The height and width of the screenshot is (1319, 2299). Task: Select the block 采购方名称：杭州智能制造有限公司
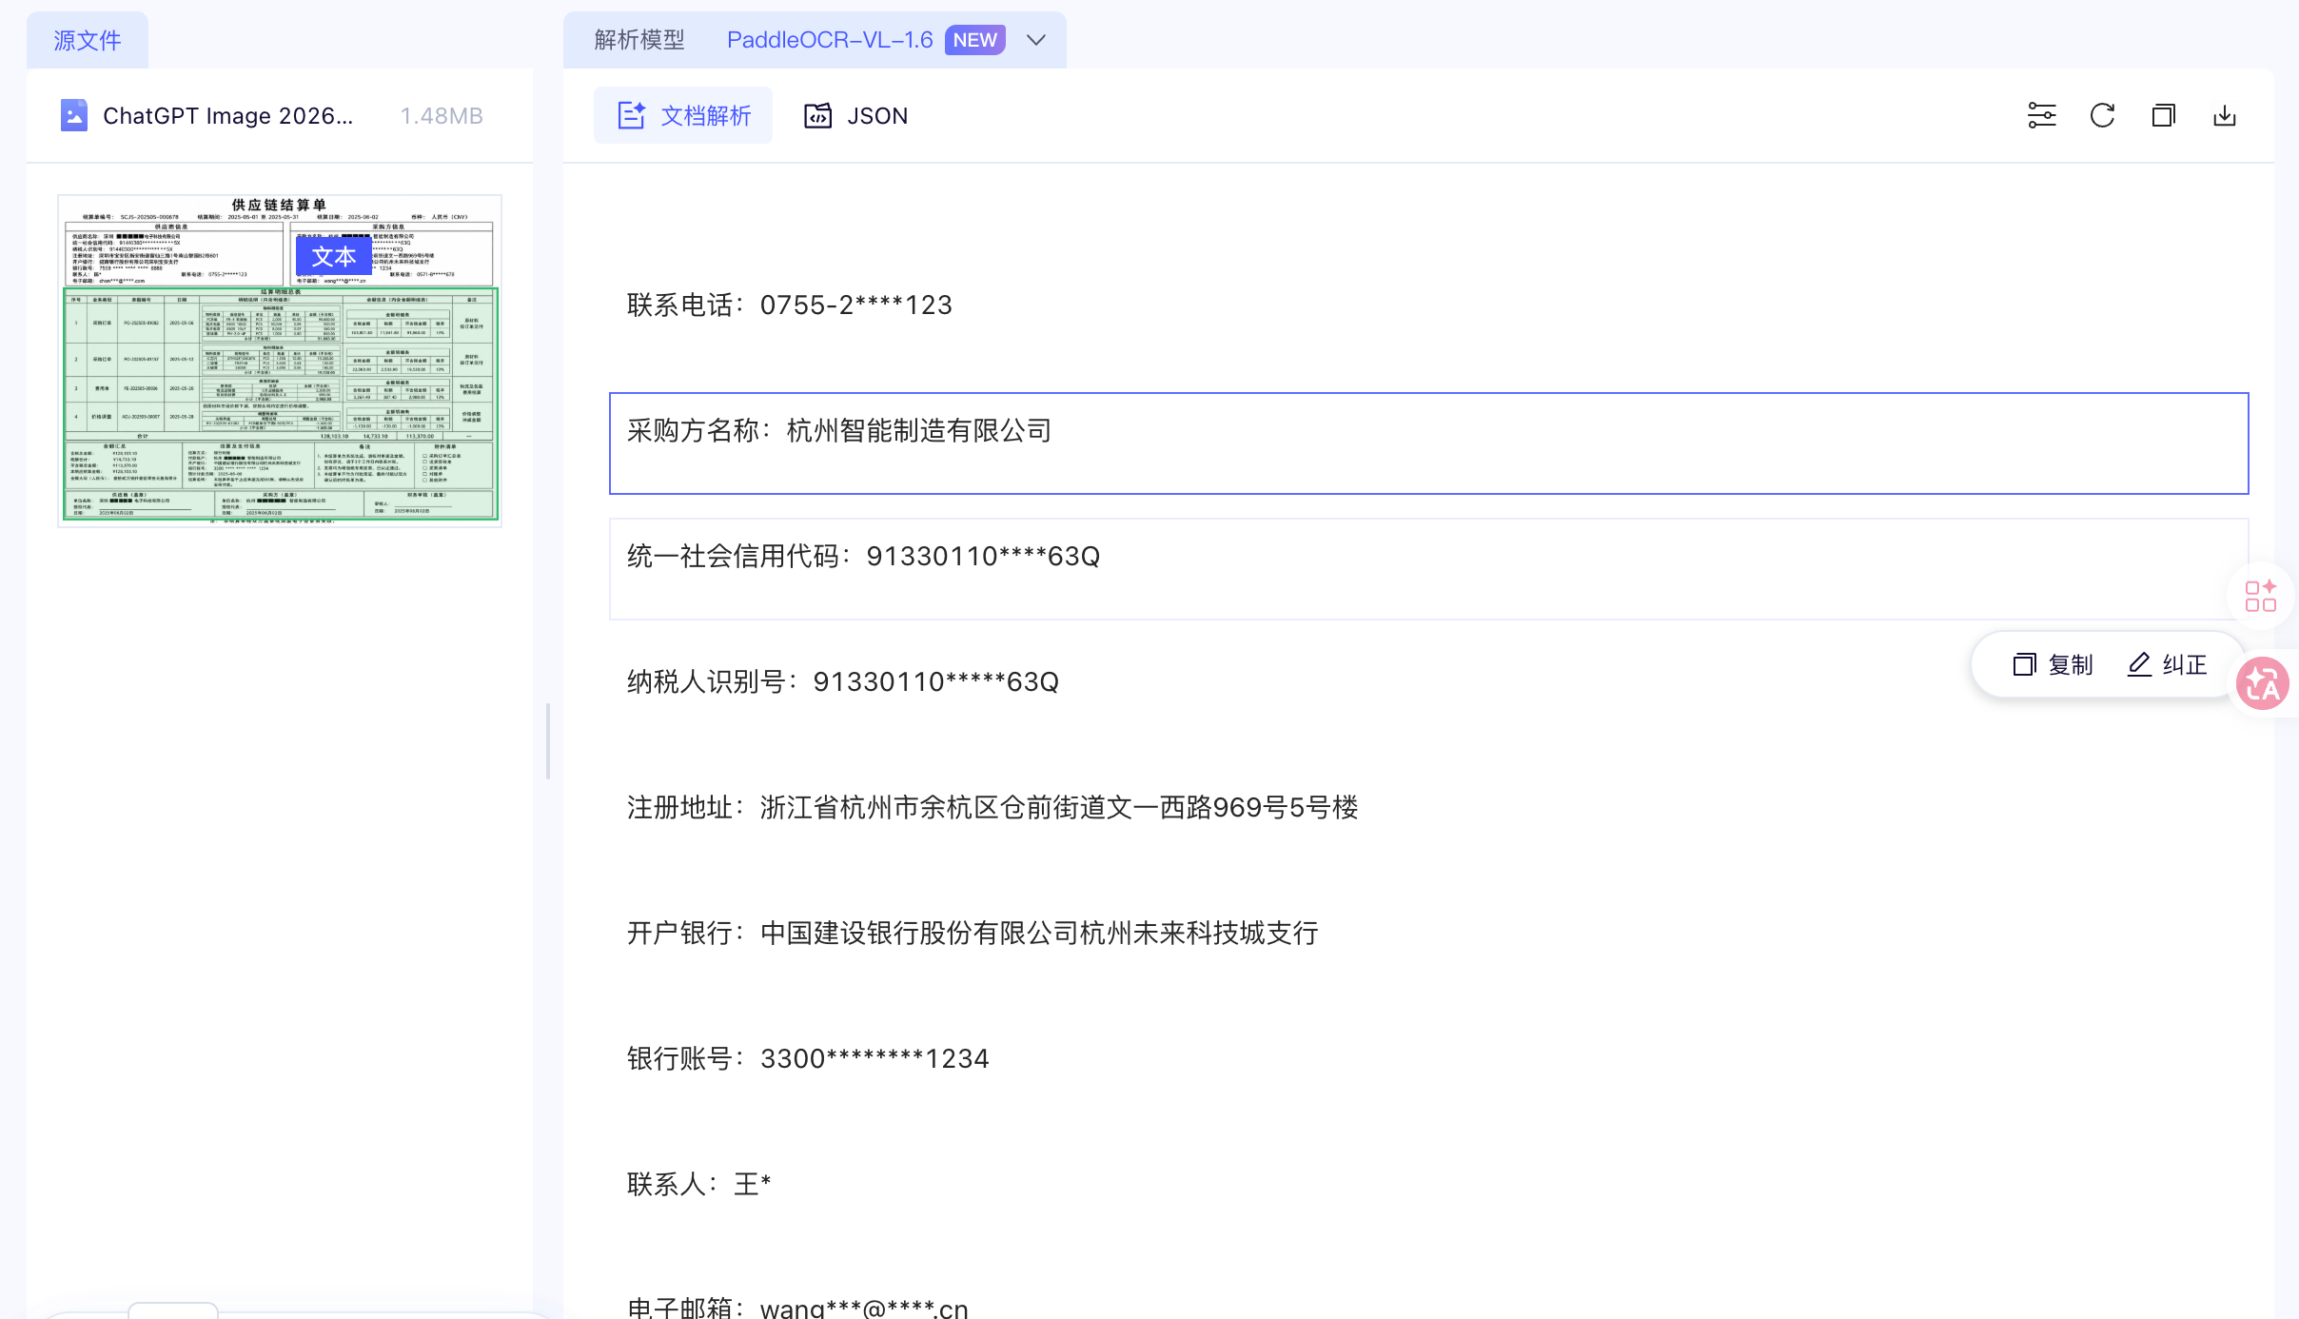pyautogui.click(x=1429, y=443)
